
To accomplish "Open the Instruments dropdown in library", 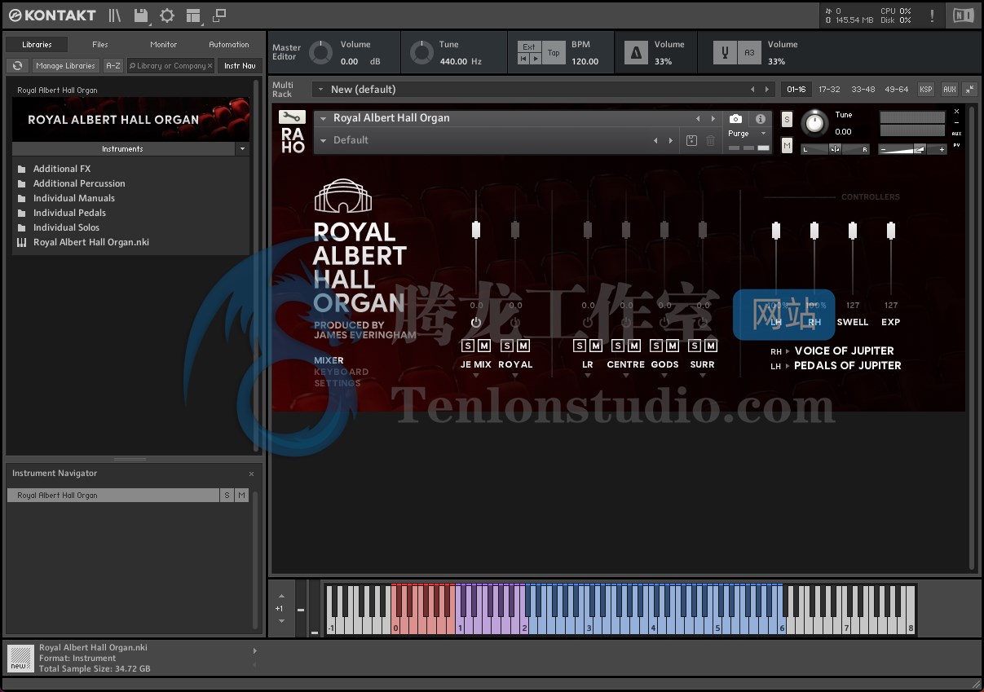I will [242, 149].
